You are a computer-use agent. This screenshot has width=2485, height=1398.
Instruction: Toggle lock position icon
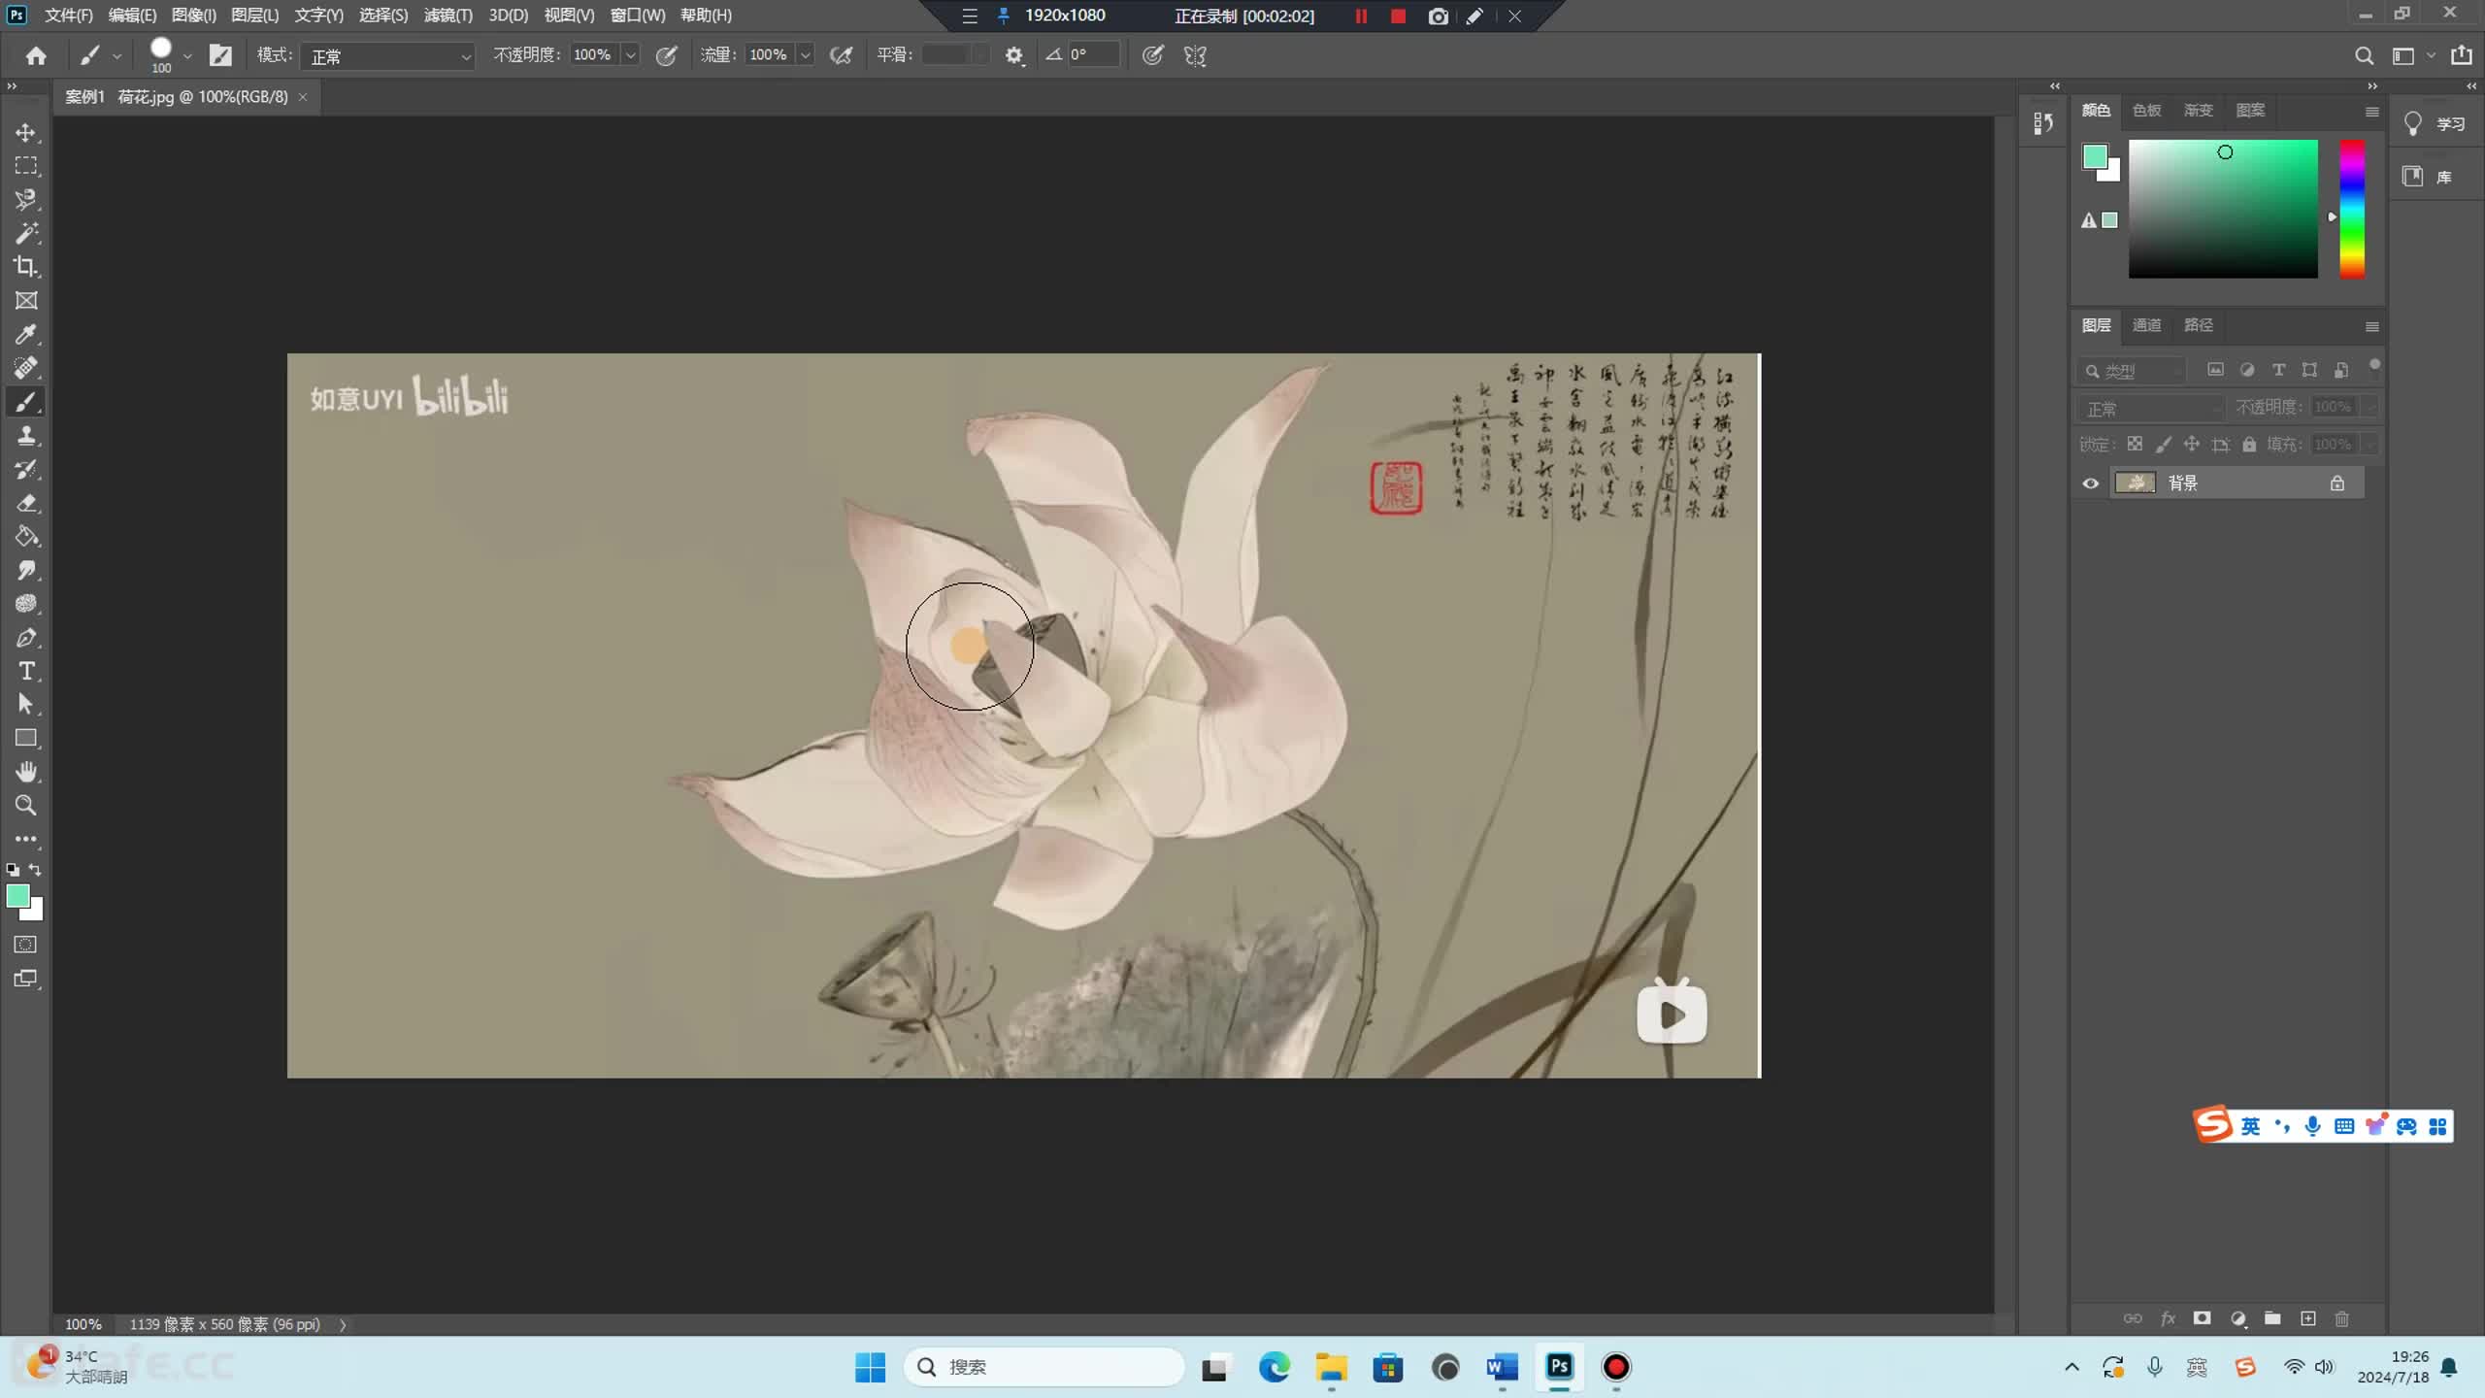pyautogui.click(x=2192, y=445)
